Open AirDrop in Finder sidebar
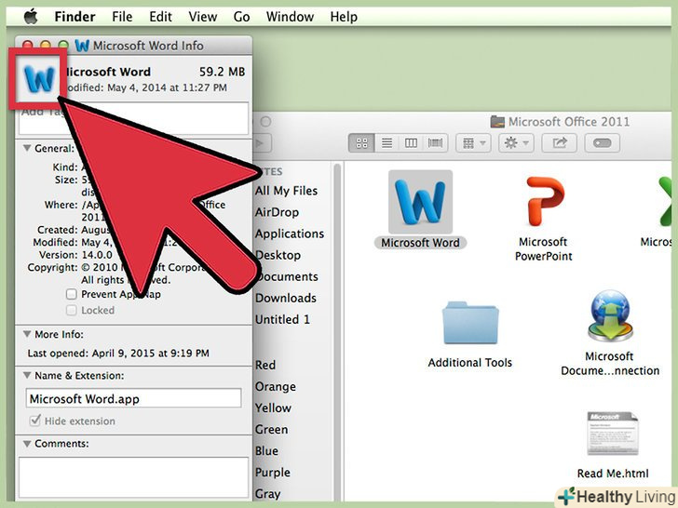Screen dimensions: 678x508 (277, 212)
